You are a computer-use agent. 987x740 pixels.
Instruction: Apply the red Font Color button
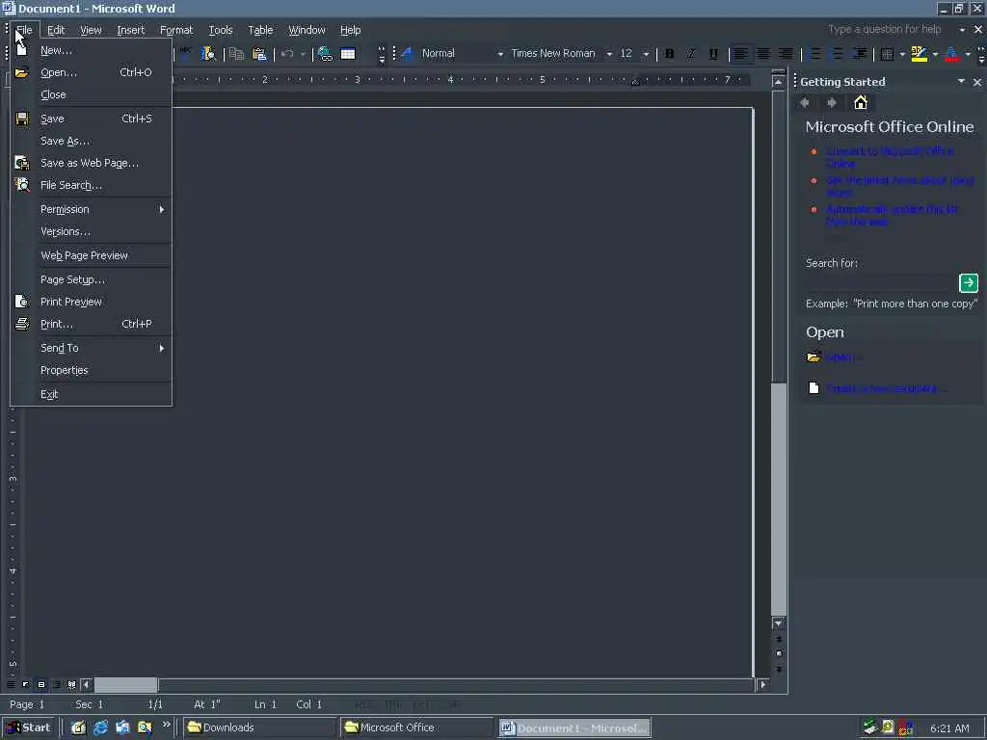point(952,54)
